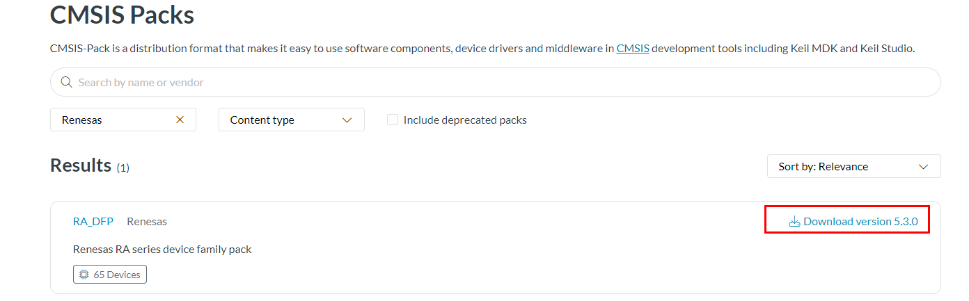Click the download icon beside version 5.3.0
Image resolution: width=969 pixels, height=301 pixels.
794,222
